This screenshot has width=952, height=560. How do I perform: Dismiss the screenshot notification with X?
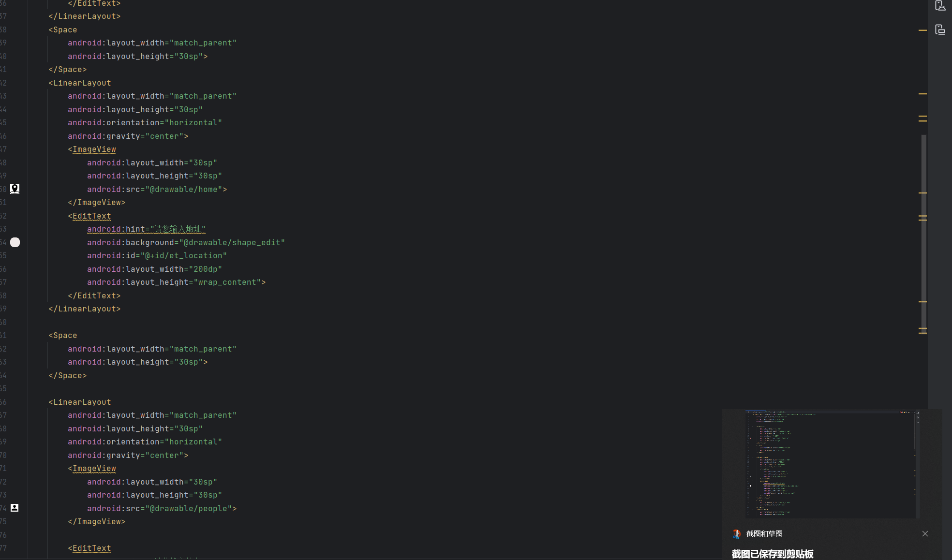tap(925, 534)
